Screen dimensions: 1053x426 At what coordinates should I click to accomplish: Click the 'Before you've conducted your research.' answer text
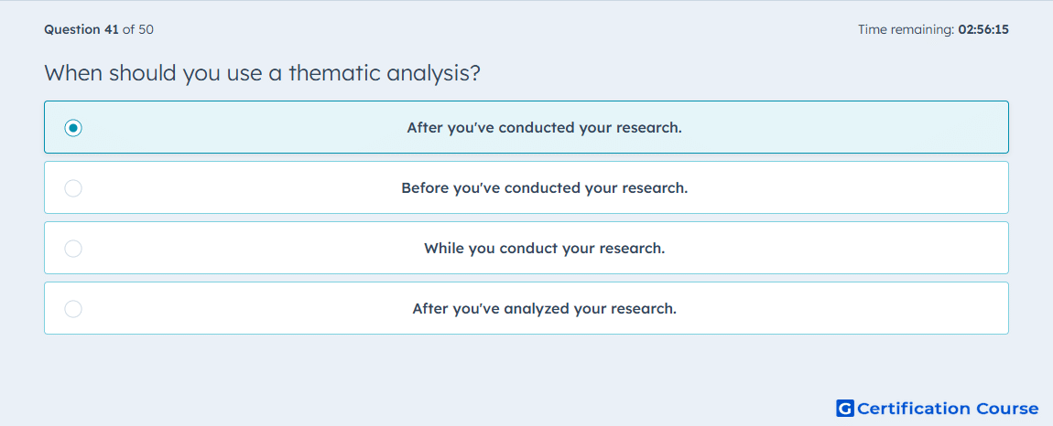pyautogui.click(x=544, y=187)
